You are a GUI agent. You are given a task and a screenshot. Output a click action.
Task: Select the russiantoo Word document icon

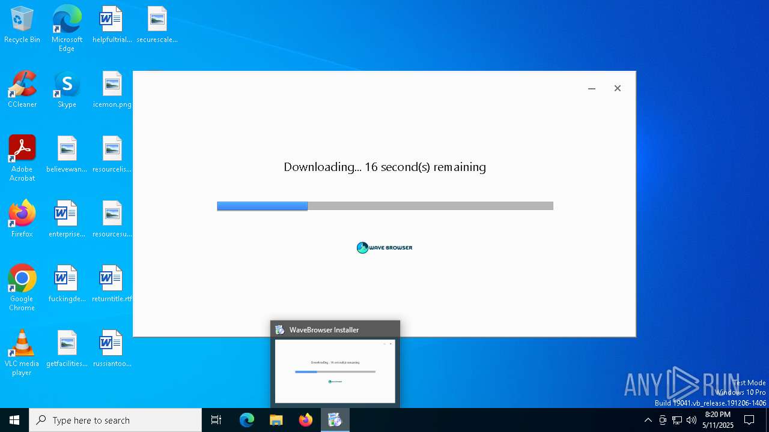[x=112, y=349]
